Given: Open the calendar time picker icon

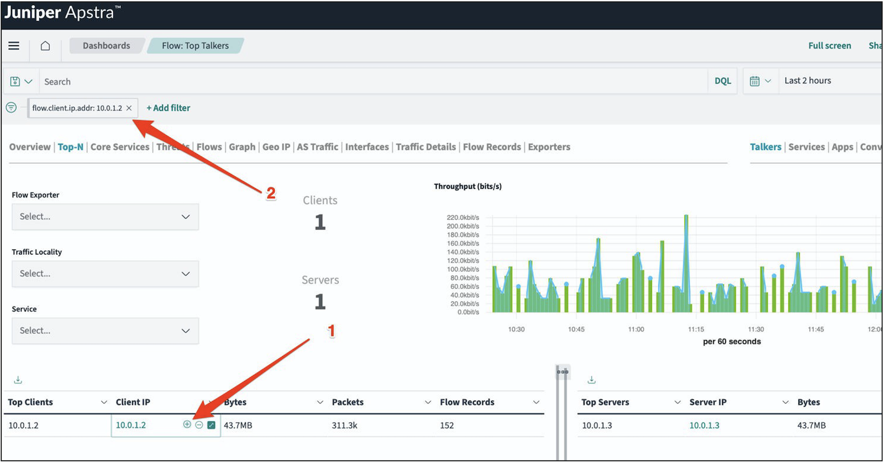Looking at the screenshot, I should click(755, 81).
